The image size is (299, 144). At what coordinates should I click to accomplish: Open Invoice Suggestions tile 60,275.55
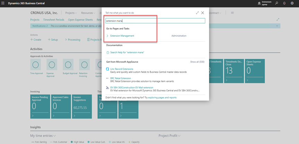pyautogui.click(x=82, y=107)
